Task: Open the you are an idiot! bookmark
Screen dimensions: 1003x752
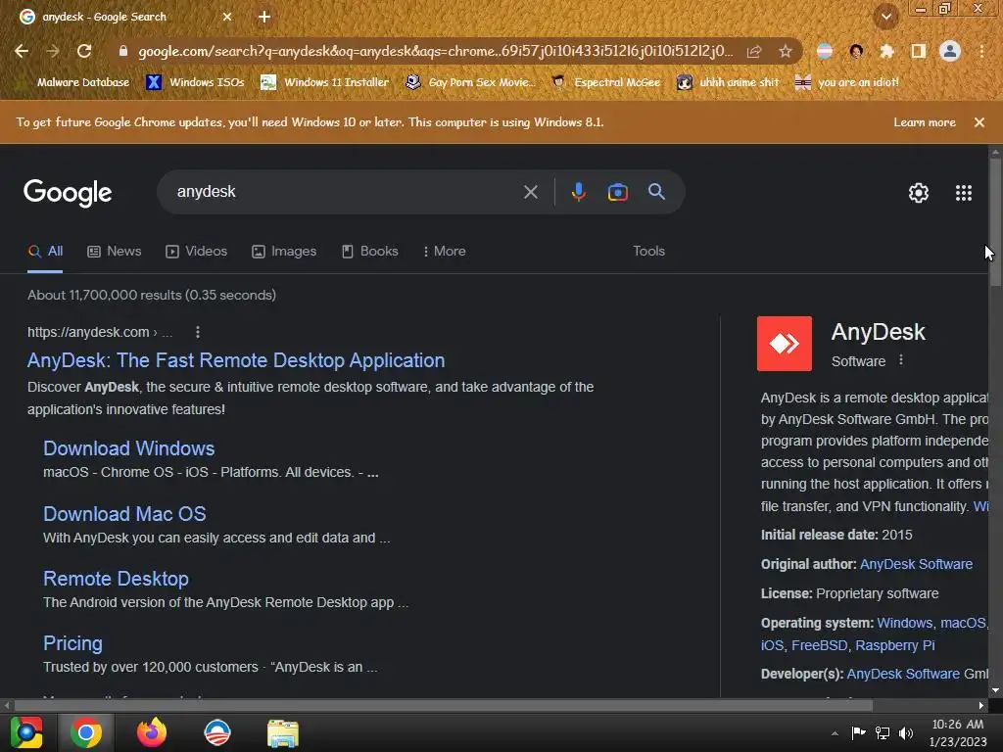Action: 847,82
